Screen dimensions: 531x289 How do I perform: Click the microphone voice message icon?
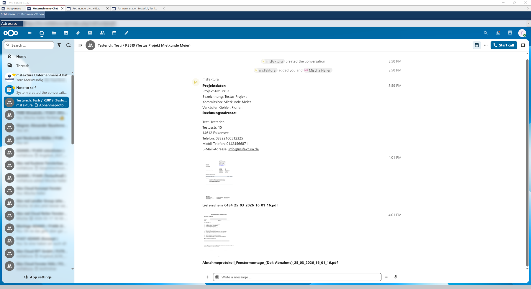[x=396, y=277]
